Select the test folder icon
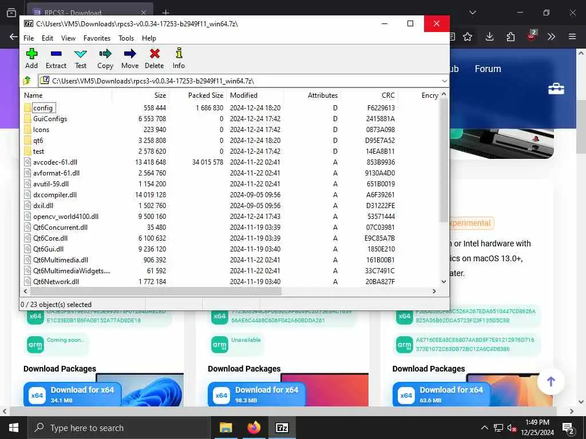This screenshot has height=439, width=586. (27, 151)
